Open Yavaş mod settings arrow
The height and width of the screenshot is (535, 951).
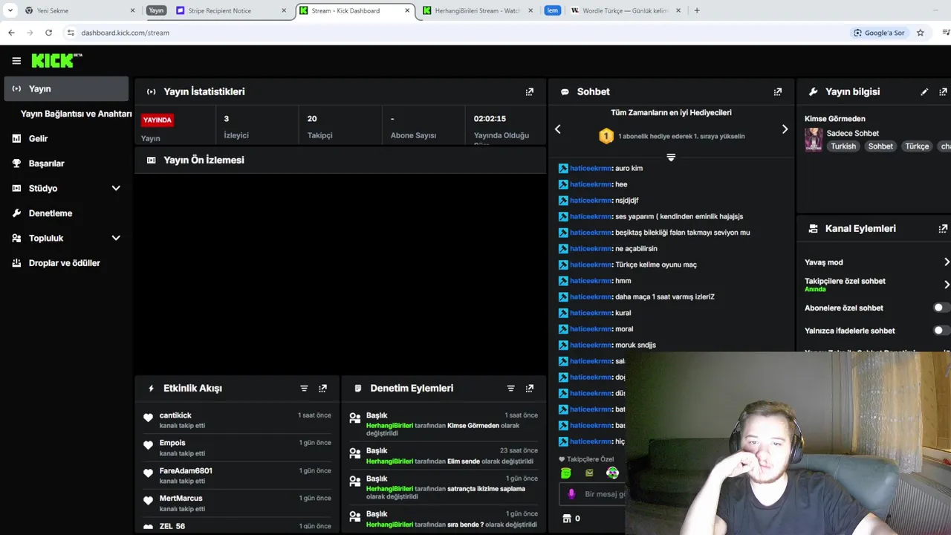[947, 262]
